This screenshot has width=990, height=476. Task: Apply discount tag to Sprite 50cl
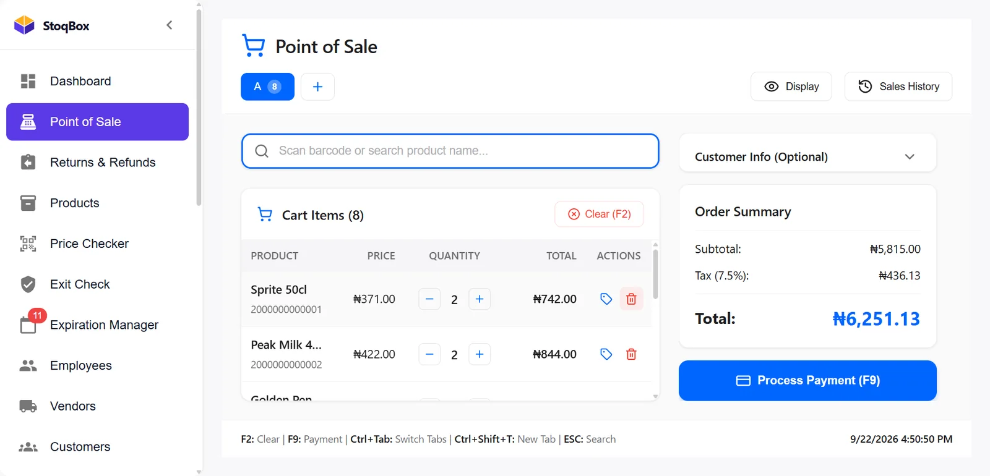606,299
